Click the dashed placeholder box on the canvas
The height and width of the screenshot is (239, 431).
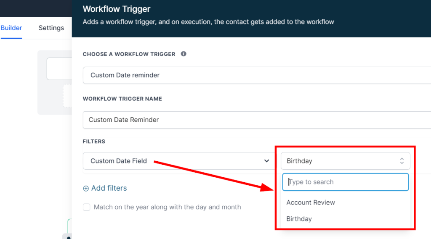(67, 96)
